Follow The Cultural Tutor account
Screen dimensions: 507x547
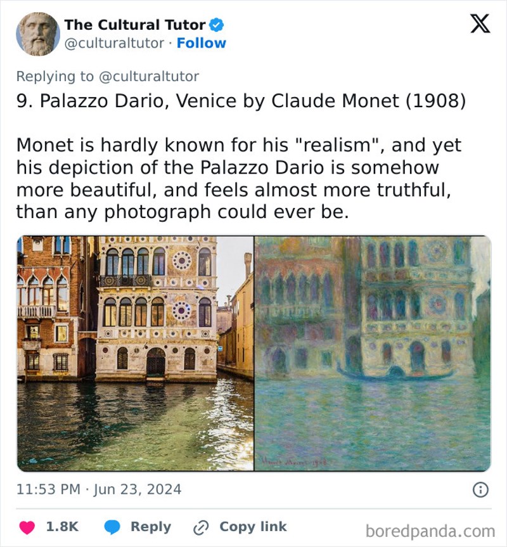[202, 43]
